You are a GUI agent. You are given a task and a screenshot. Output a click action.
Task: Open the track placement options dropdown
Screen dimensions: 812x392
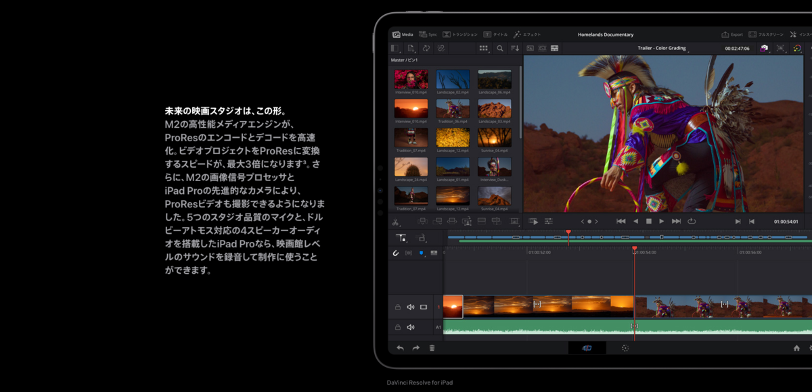click(423, 238)
